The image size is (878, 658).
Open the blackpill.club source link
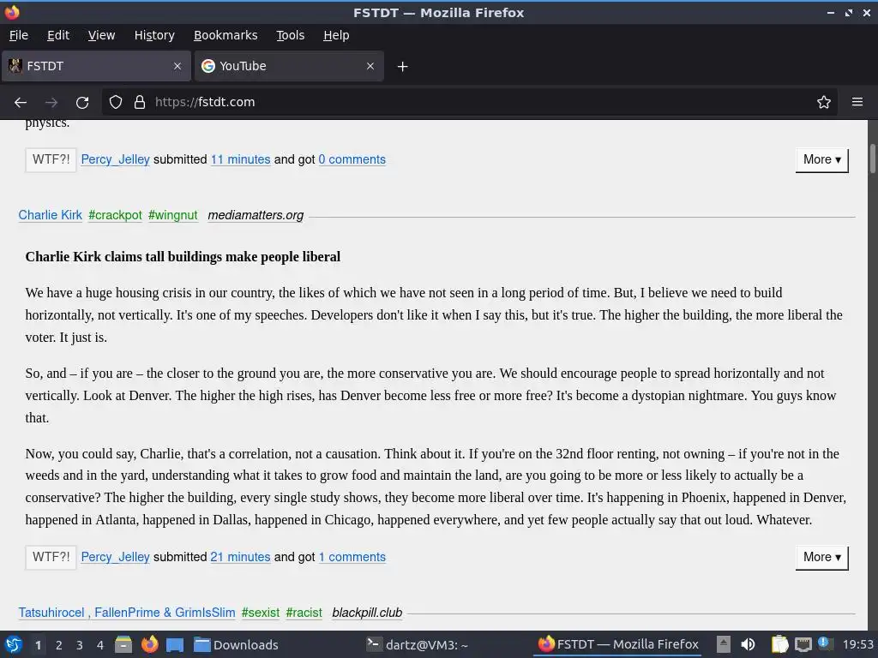(x=367, y=613)
